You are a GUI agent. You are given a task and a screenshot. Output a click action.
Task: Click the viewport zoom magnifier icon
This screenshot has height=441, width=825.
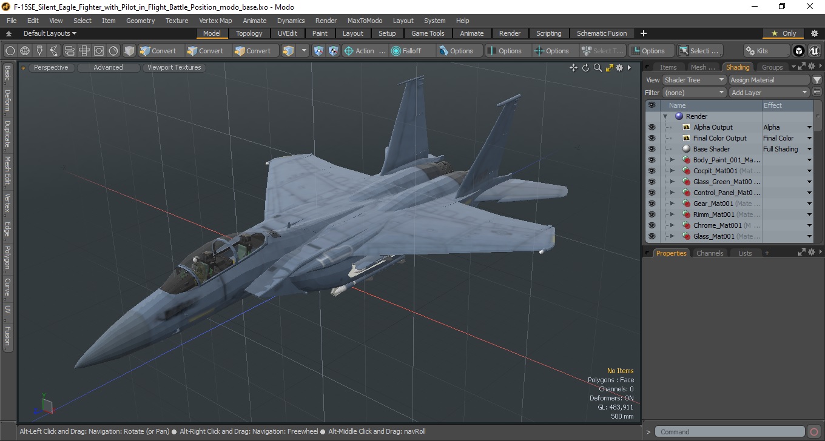[x=598, y=68]
